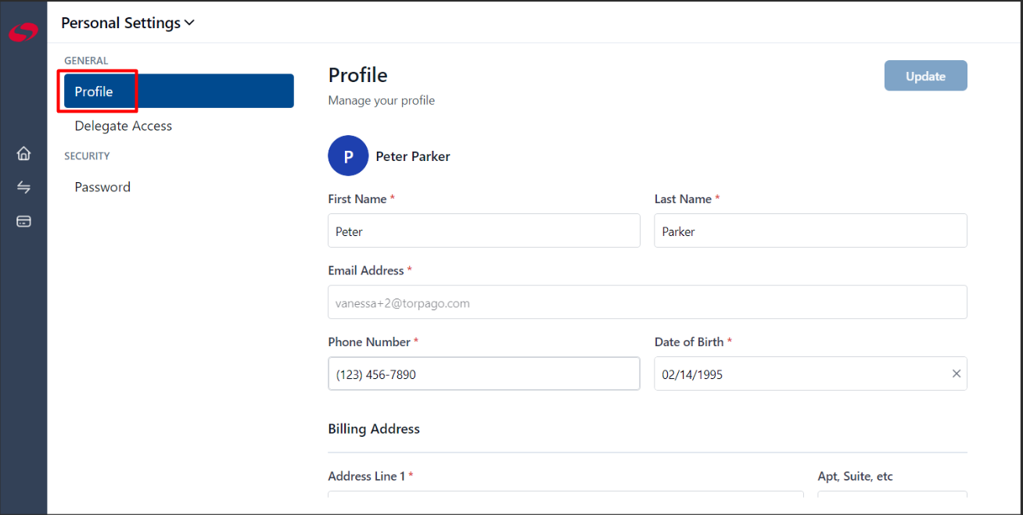Screen dimensions: 1023x515
Task: Open Delegate Access settings
Action: tap(124, 126)
